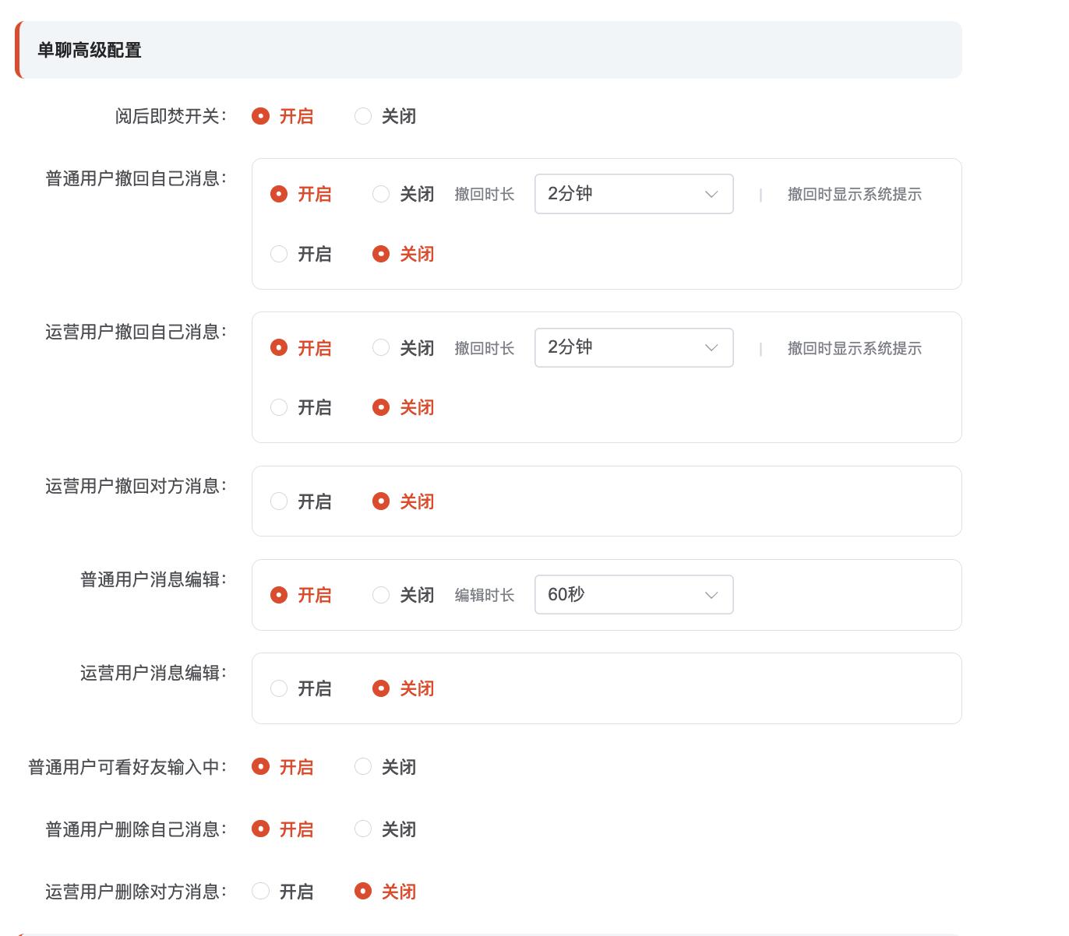Open 撤回时长 dropdown for 运营用户撤回自己消息
The width and height of the screenshot is (1069, 936).
coord(633,347)
